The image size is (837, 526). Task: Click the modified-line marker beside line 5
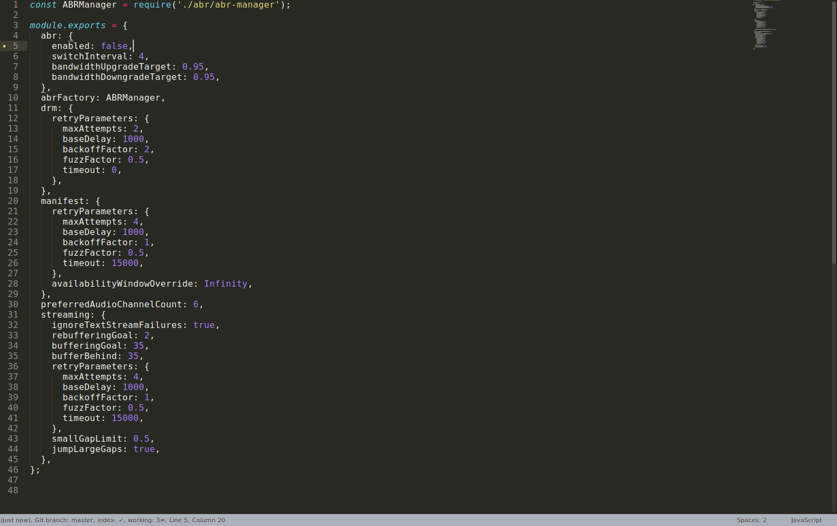pyautogui.click(x=4, y=46)
